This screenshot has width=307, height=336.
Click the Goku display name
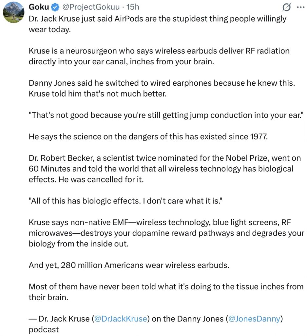39,7
